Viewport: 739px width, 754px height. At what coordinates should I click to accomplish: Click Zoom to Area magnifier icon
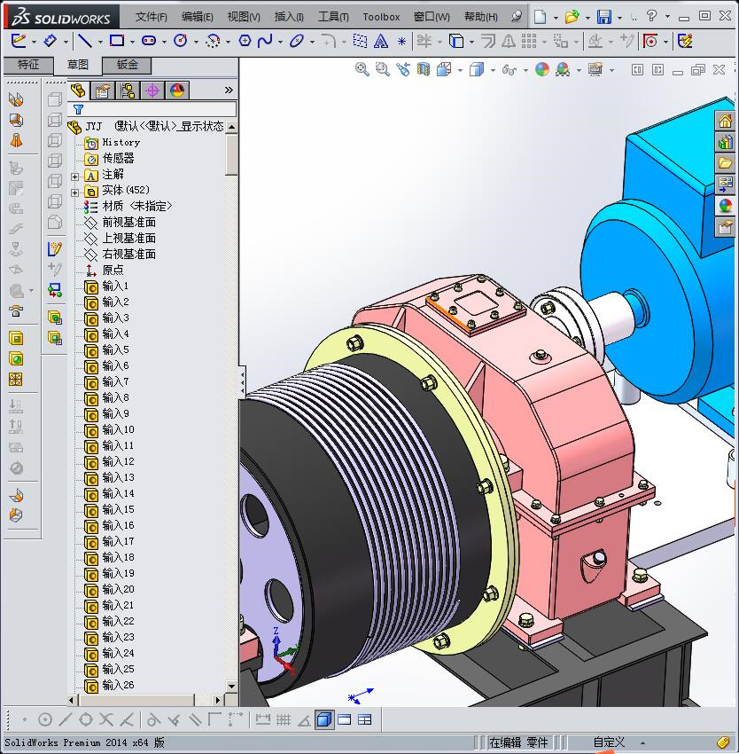pos(383,70)
